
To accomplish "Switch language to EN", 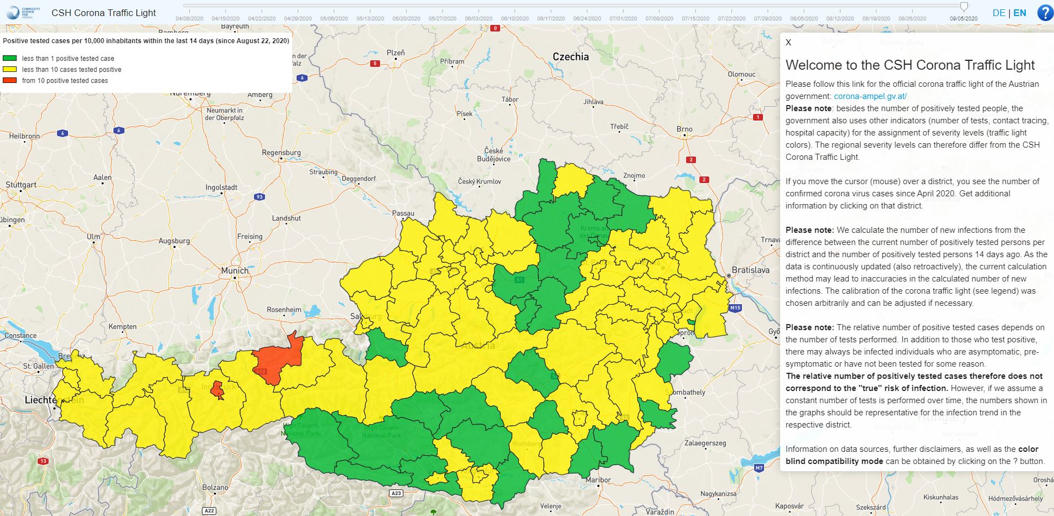I will (1020, 13).
